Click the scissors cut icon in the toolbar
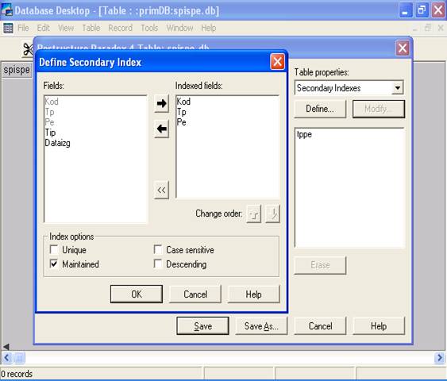Screen dimensions: 447x381 pyautogui.click(x=28, y=49)
